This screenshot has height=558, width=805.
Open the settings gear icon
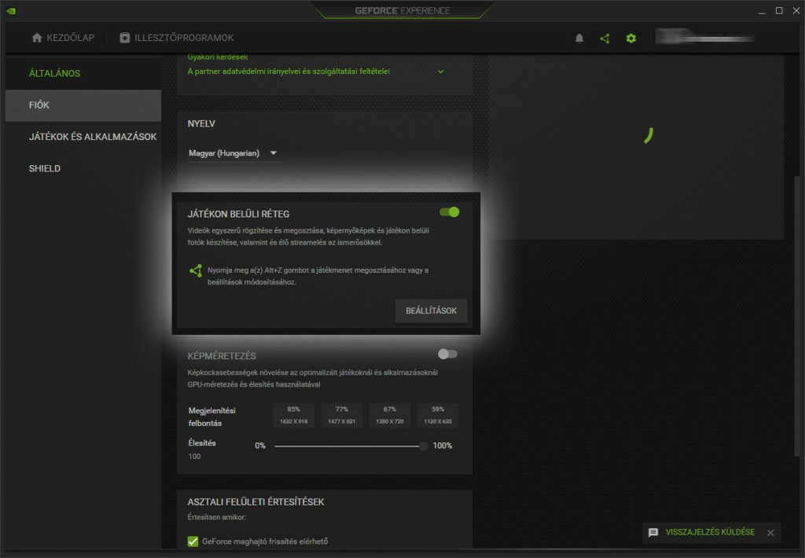[x=631, y=38]
